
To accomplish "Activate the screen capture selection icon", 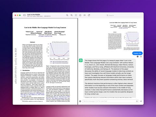I will click(x=76, y=15).
